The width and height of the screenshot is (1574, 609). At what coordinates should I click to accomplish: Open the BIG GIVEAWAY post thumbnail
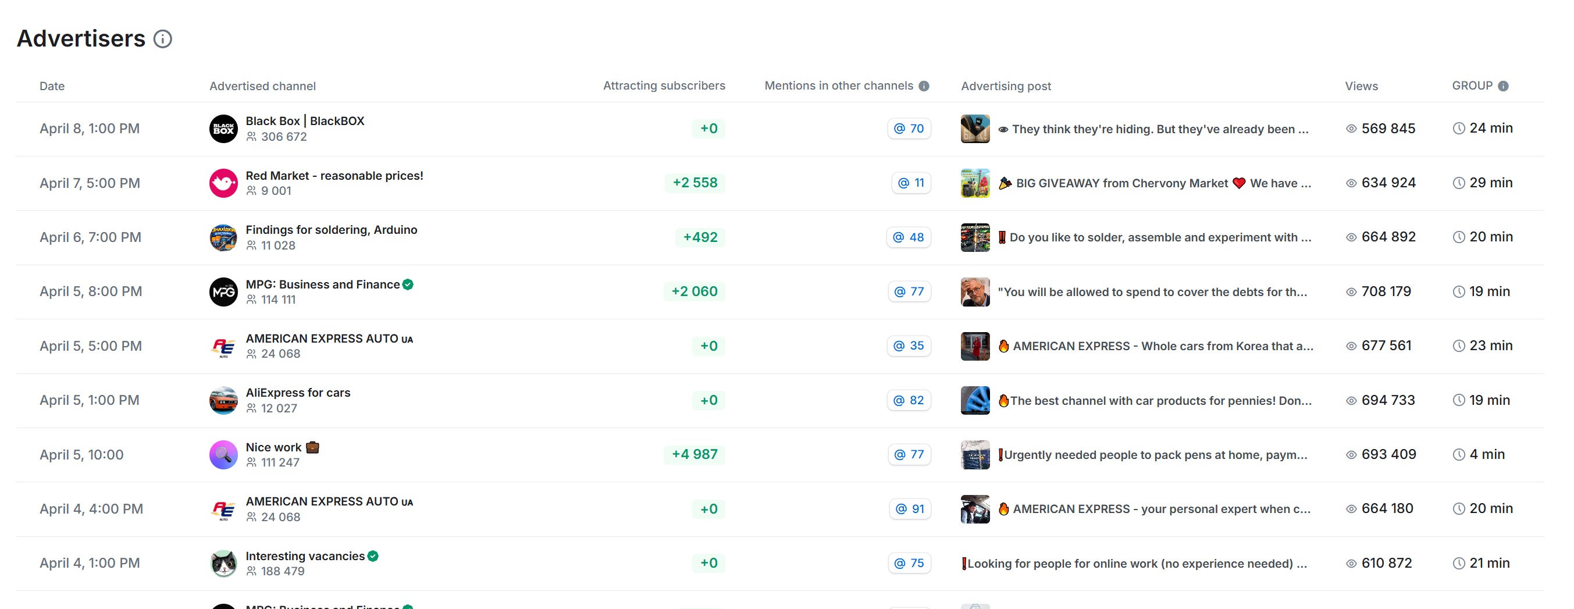pyautogui.click(x=975, y=183)
